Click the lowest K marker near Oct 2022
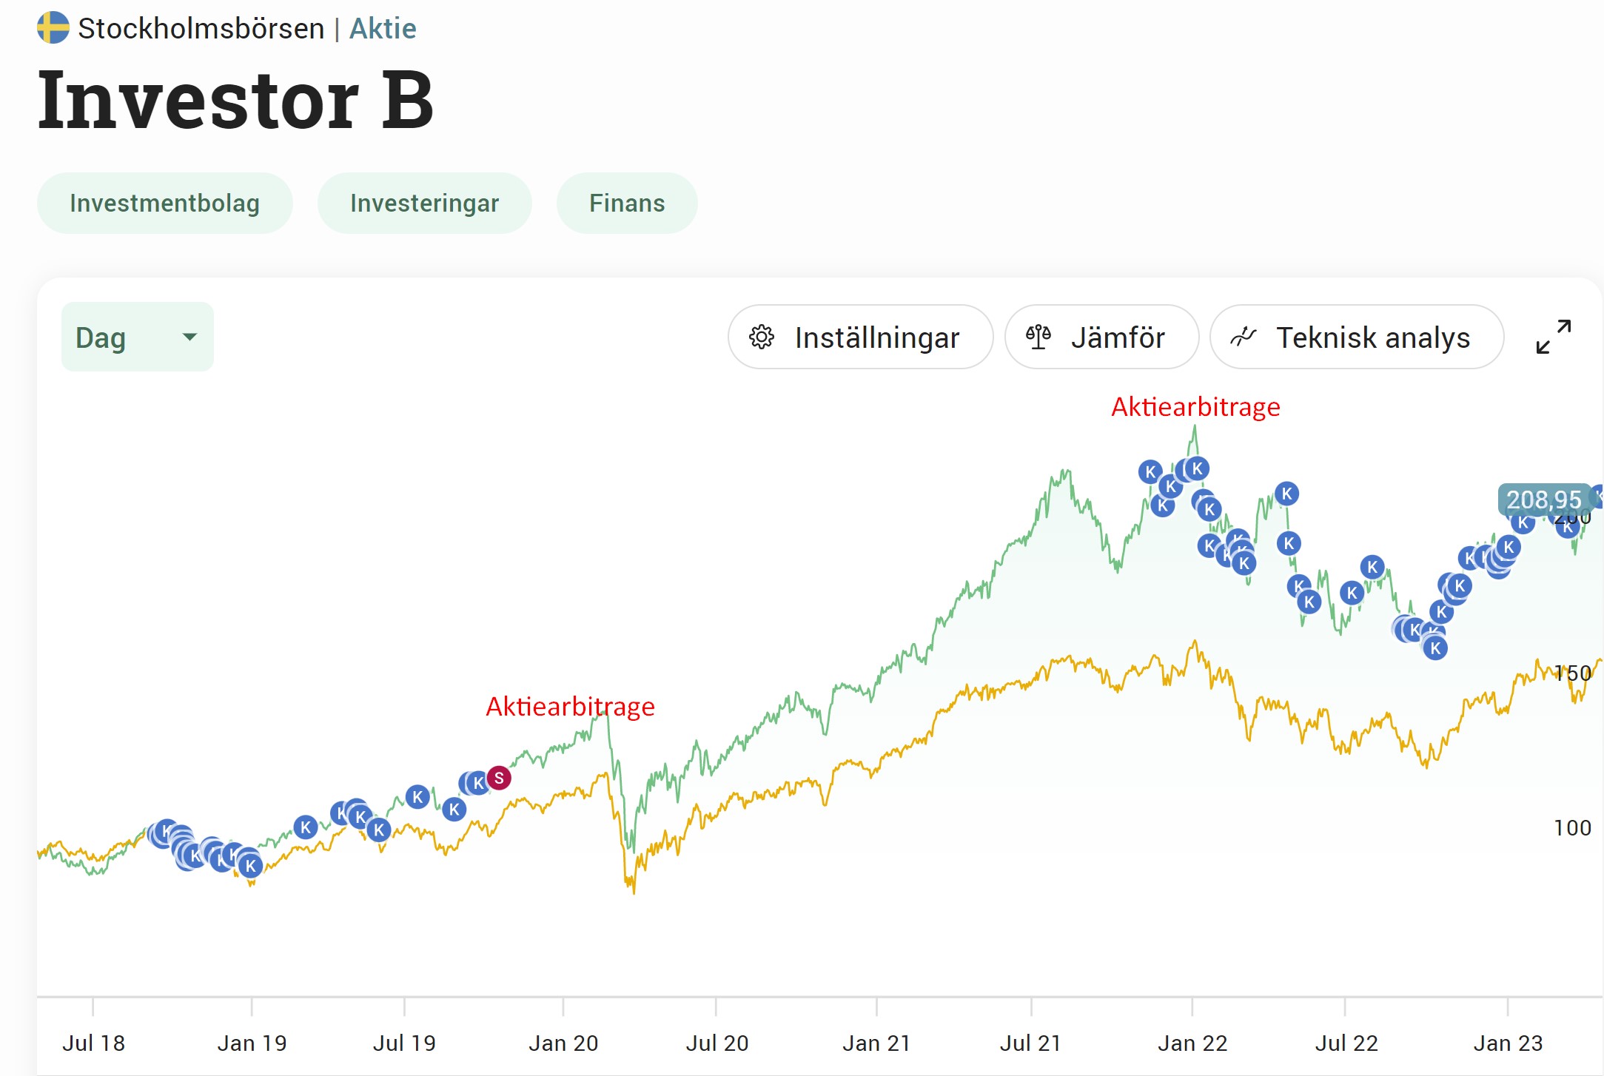The width and height of the screenshot is (1604, 1076). (1435, 649)
